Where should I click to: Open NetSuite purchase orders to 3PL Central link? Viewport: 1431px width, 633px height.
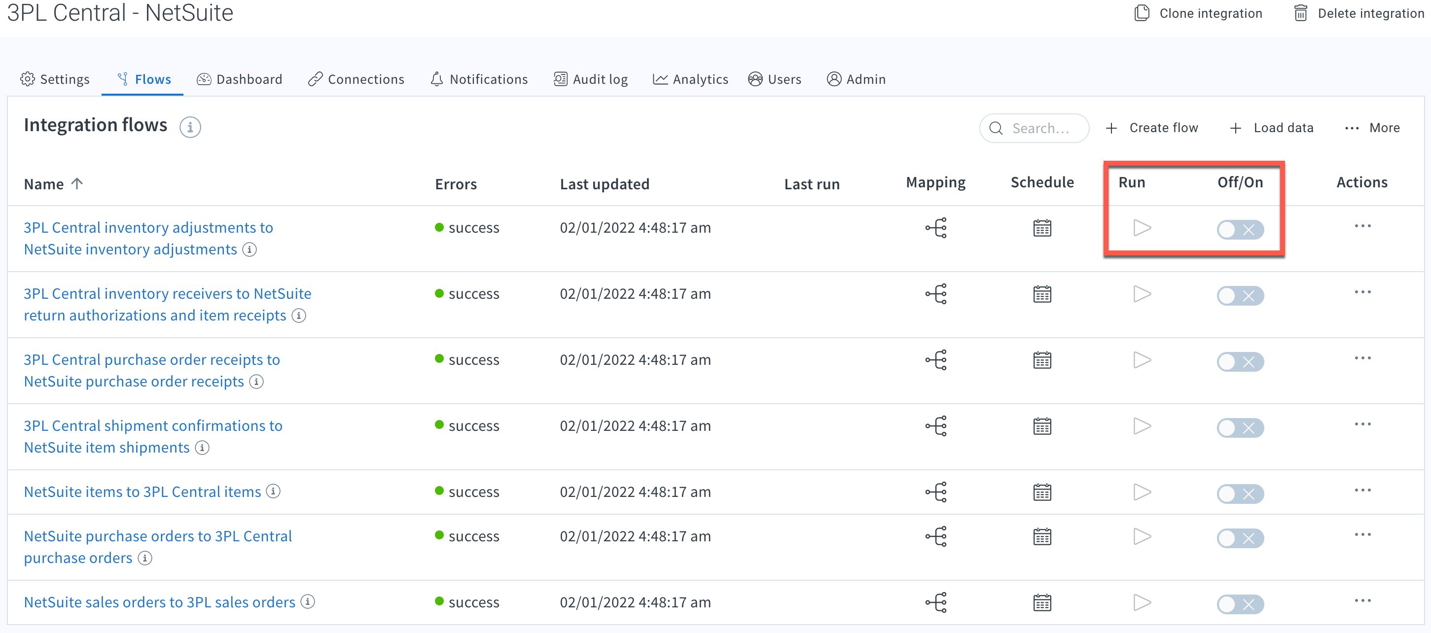(158, 547)
